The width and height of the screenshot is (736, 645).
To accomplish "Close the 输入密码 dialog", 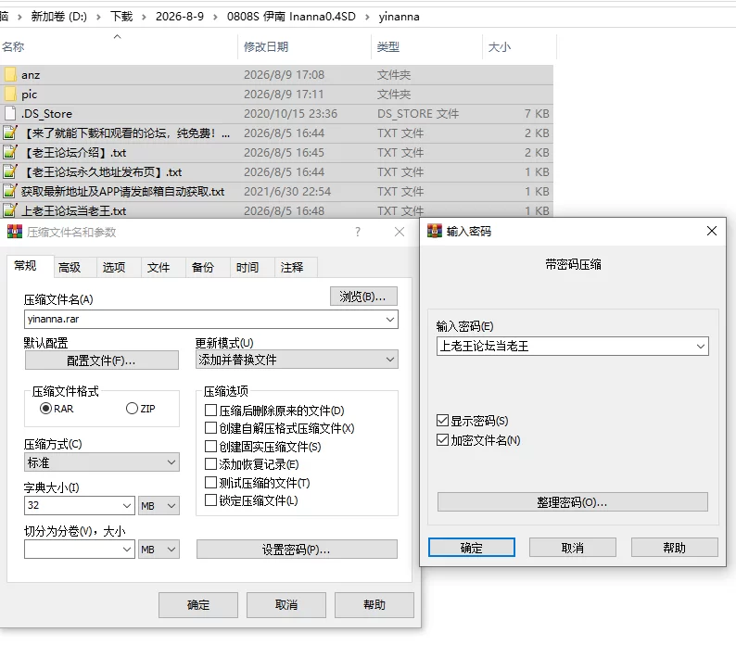I will pos(712,231).
